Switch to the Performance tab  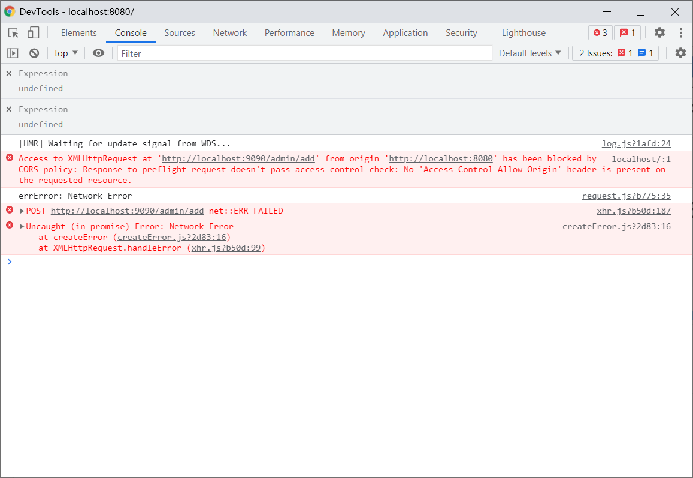coord(289,33)
